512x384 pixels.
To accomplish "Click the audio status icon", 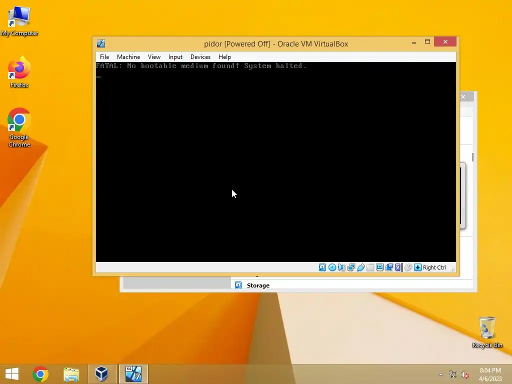I will coord(341,267).
